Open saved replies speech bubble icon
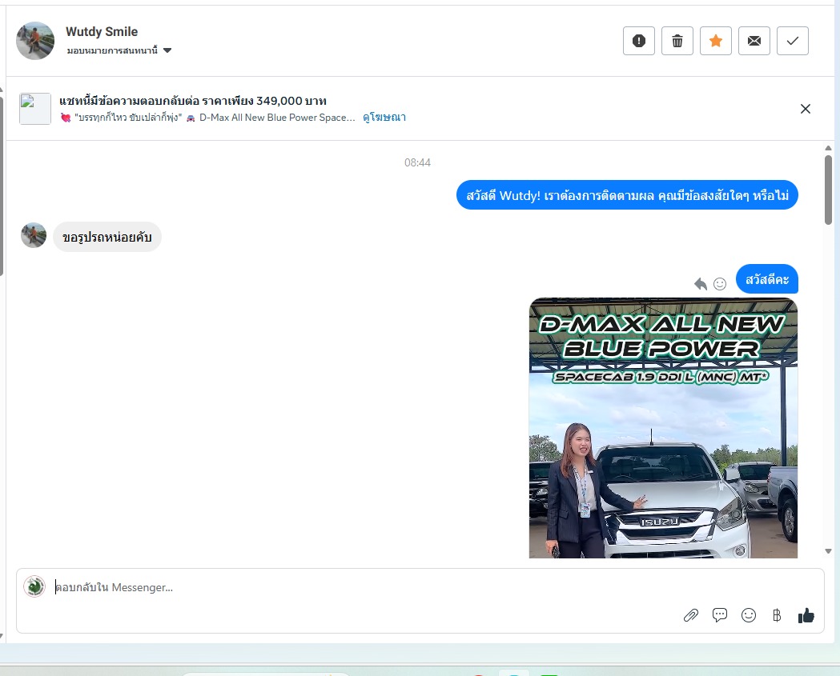Screen dimensions: 840x676 (x=719, y=615)
